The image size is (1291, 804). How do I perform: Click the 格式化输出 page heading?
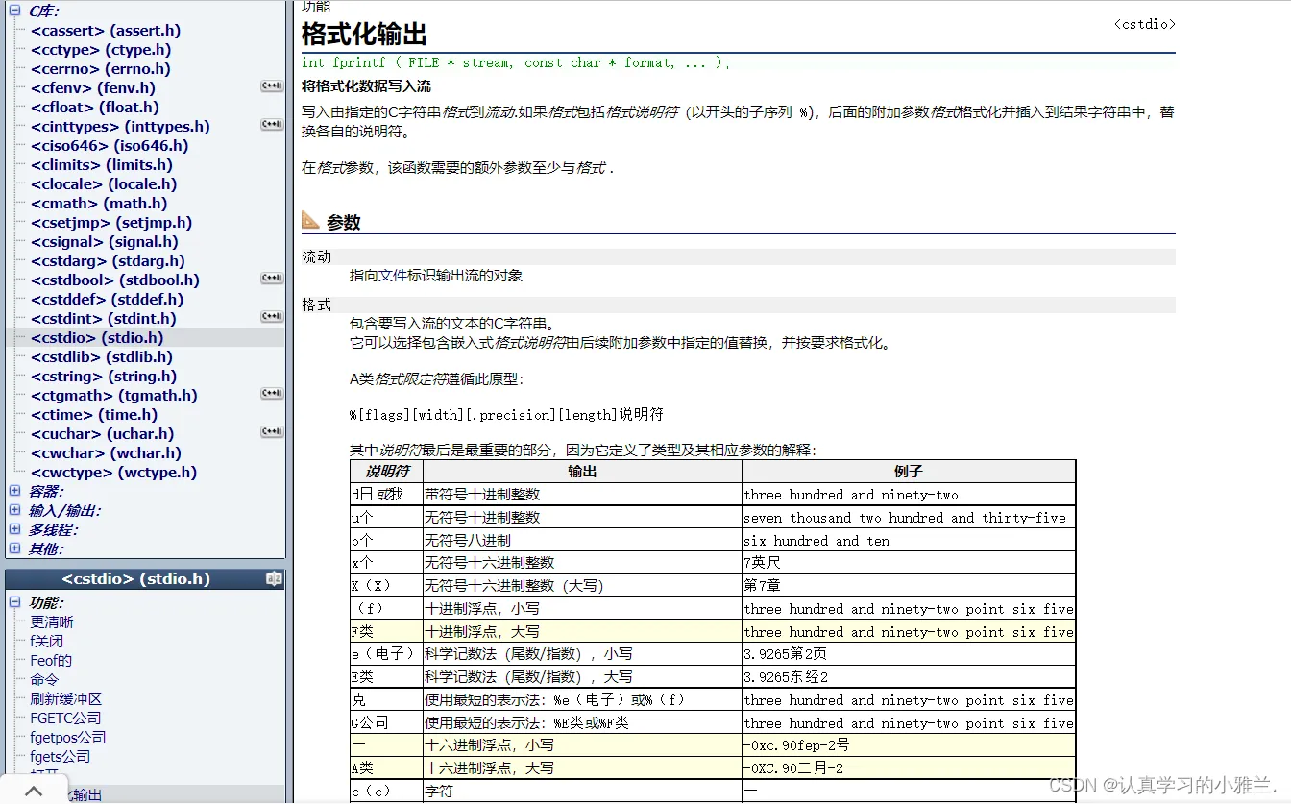pyautogui.click(x=364, y=35)
